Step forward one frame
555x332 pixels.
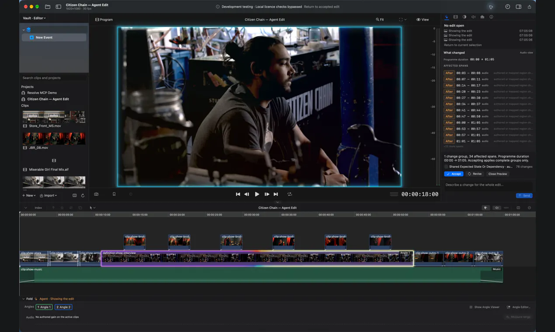(x=267, y=194)
